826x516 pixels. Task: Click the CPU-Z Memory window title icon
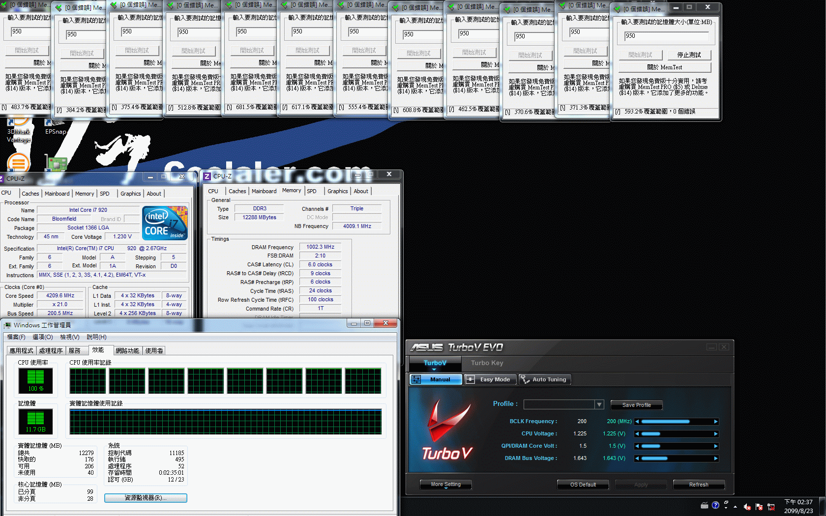tap(207, 176)
